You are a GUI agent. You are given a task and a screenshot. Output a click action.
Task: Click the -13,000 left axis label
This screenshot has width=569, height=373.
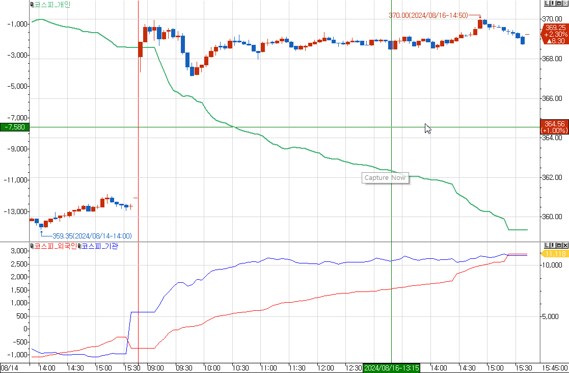[x=15, y=211]
